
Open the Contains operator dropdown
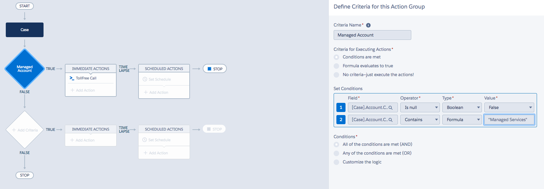tap(420, 120)
